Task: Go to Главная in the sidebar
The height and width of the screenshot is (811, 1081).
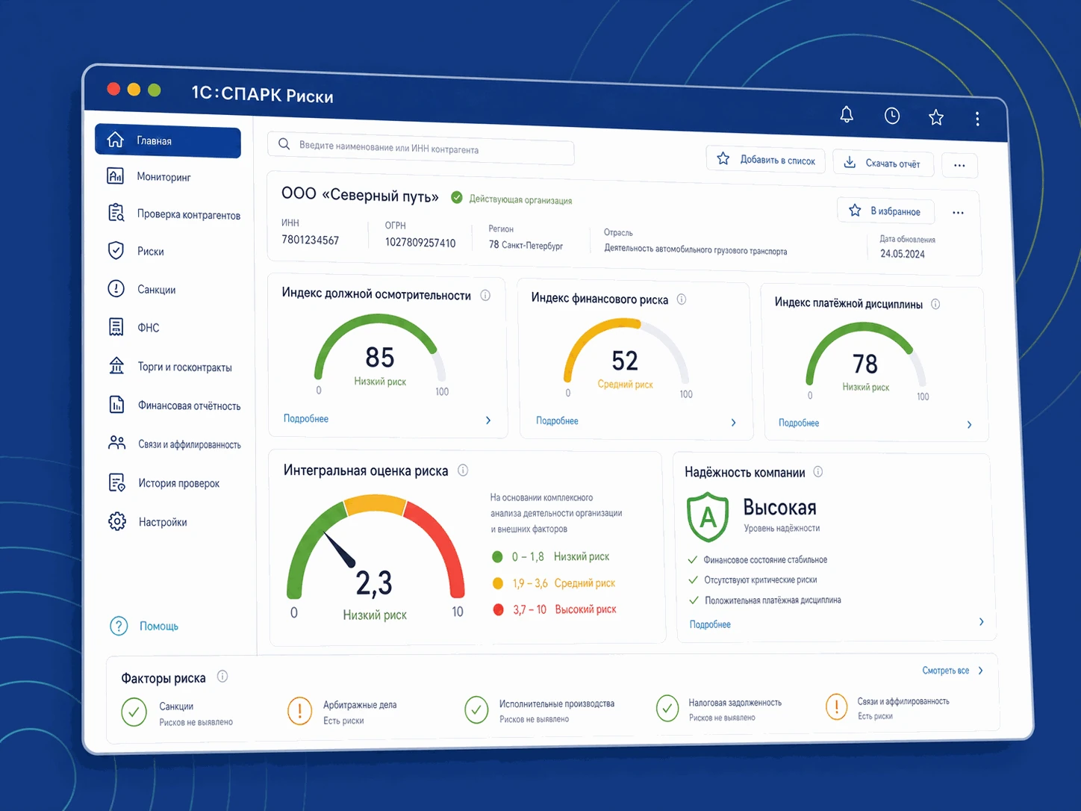Action: pos(168,141)
